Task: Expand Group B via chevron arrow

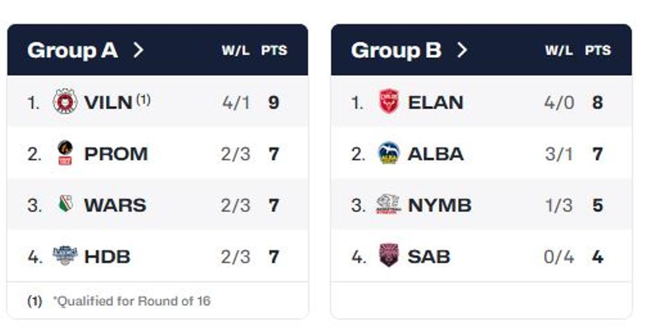Action: click(462, 51)
